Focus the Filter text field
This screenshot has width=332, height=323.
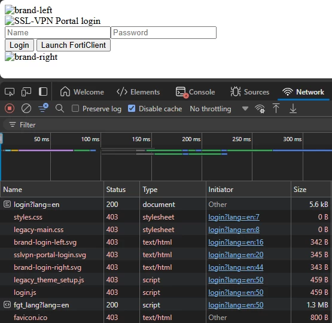pyautogui.click(x=167, y=125)
